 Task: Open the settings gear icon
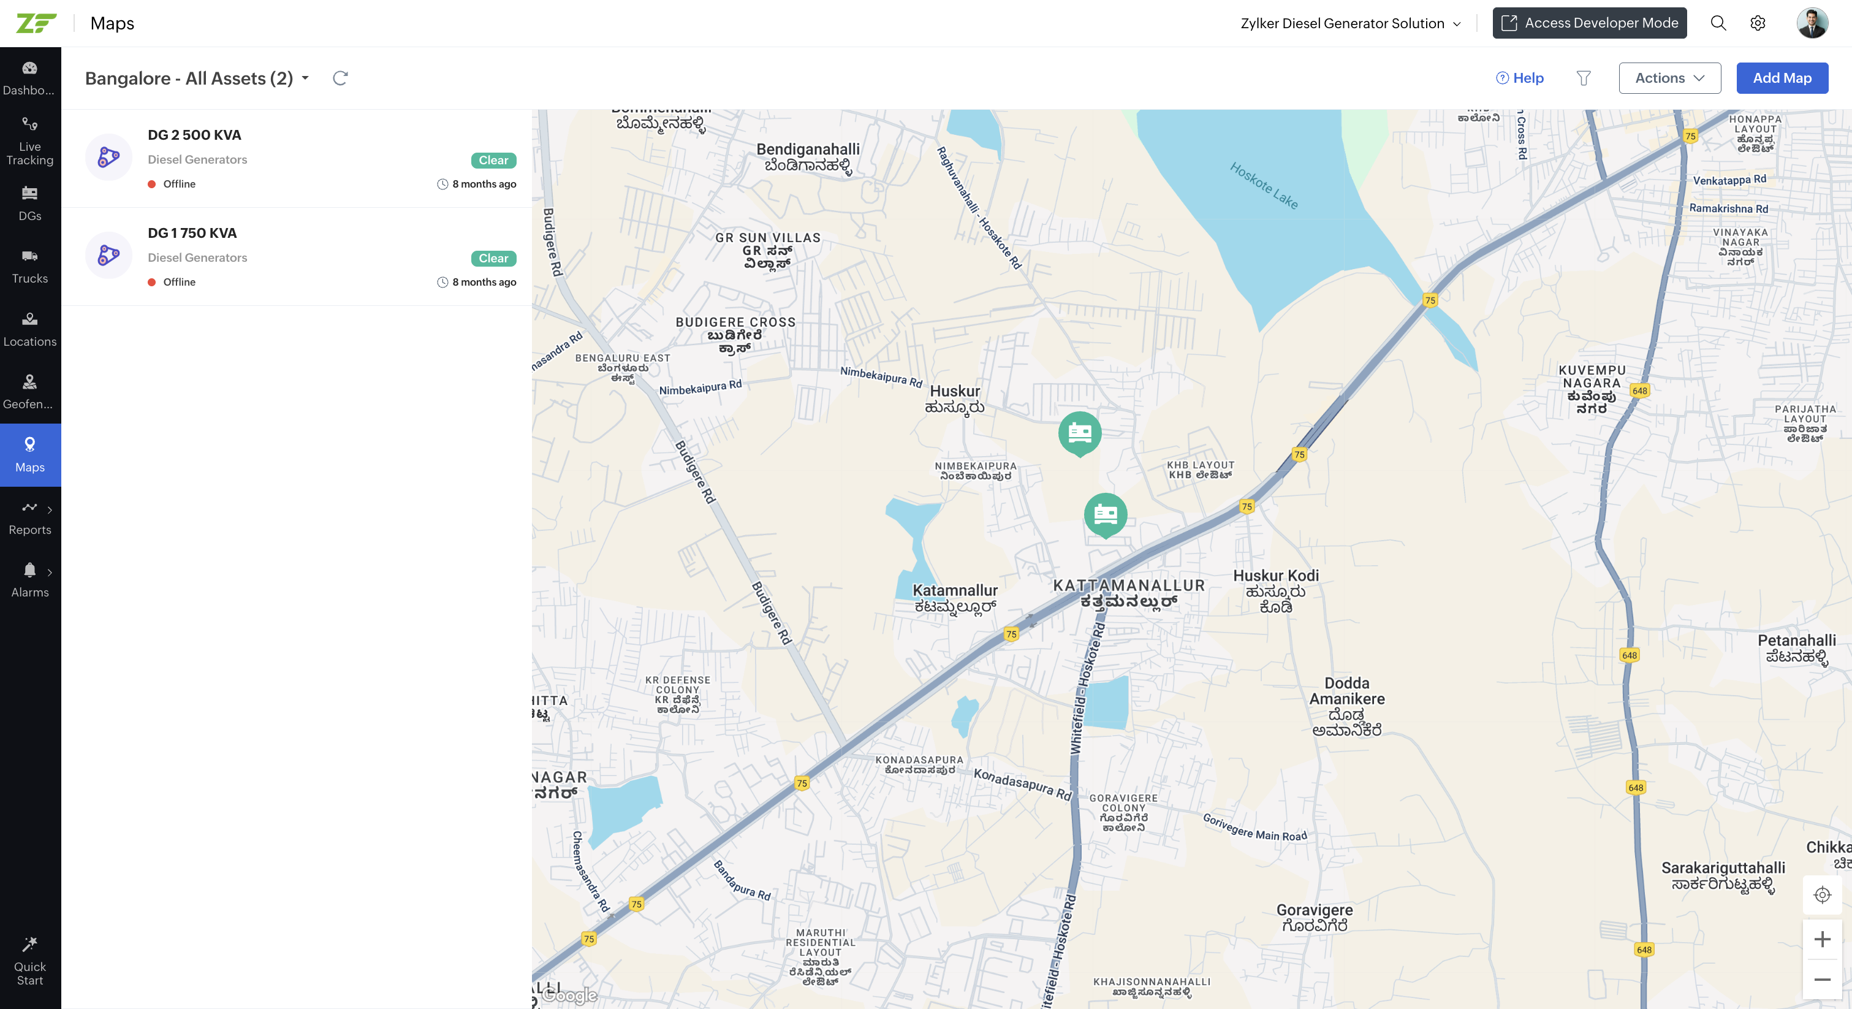pos(1758,23)
